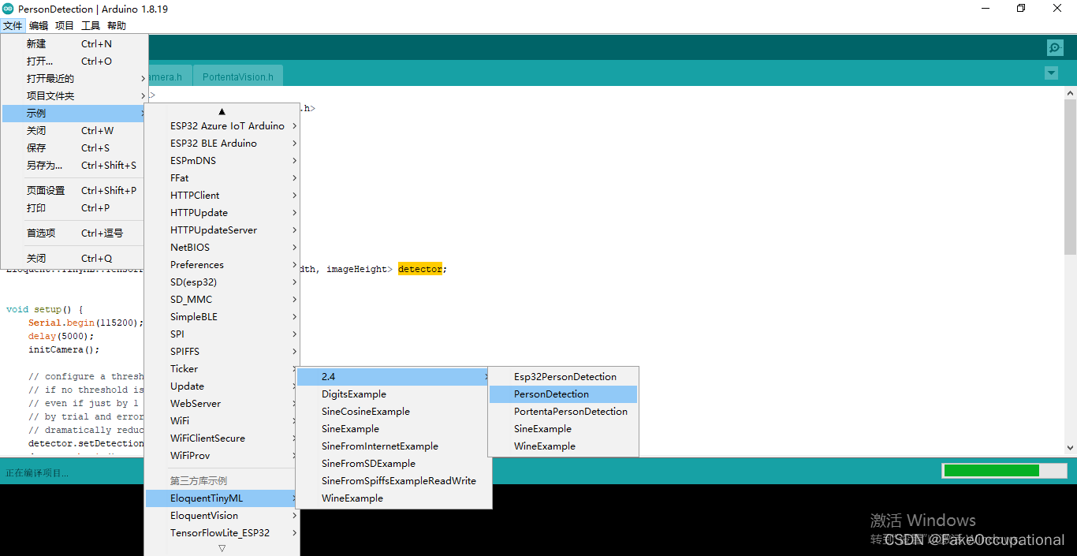Open the tab options dropdown arrow

click(x=1051, y=73)
